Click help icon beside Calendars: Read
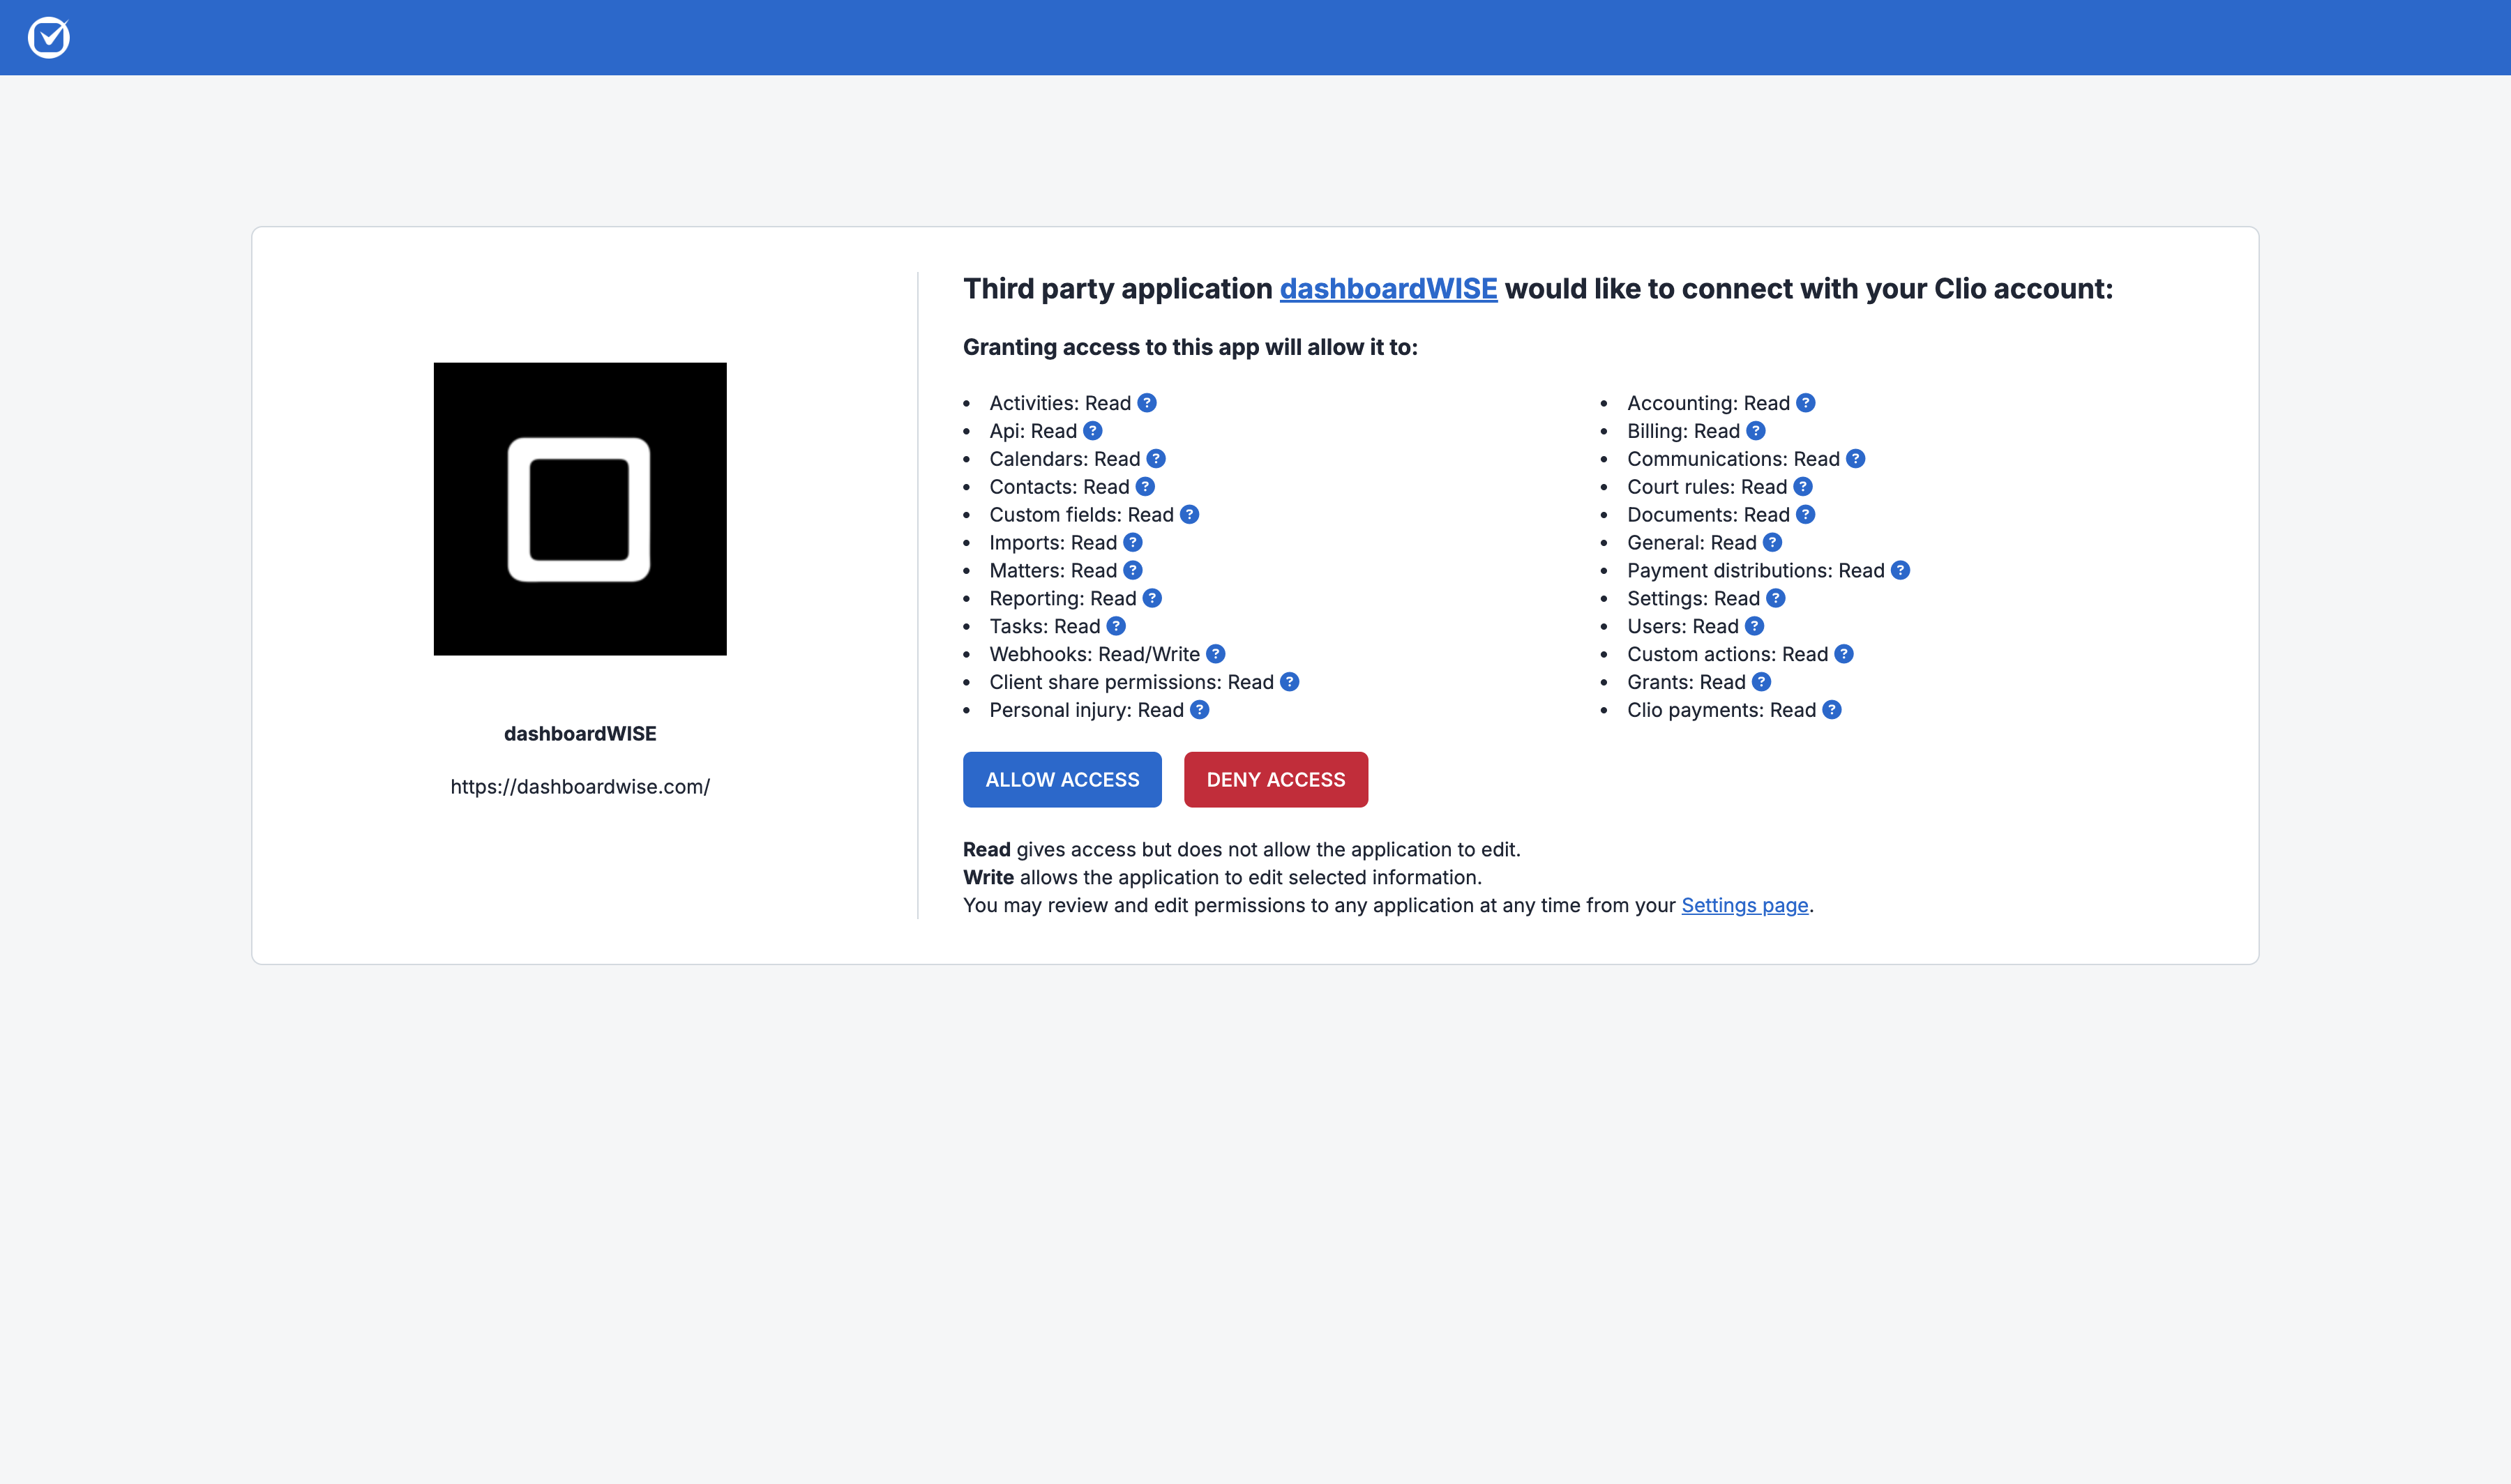Screen dimensions: 2511x1484 (x=1156, y=459)
